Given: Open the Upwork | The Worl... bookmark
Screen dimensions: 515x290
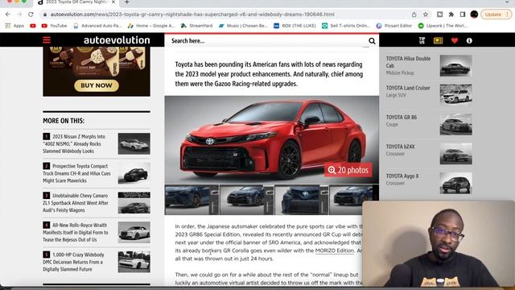Looking at the screenshot, I should [443, 26].
